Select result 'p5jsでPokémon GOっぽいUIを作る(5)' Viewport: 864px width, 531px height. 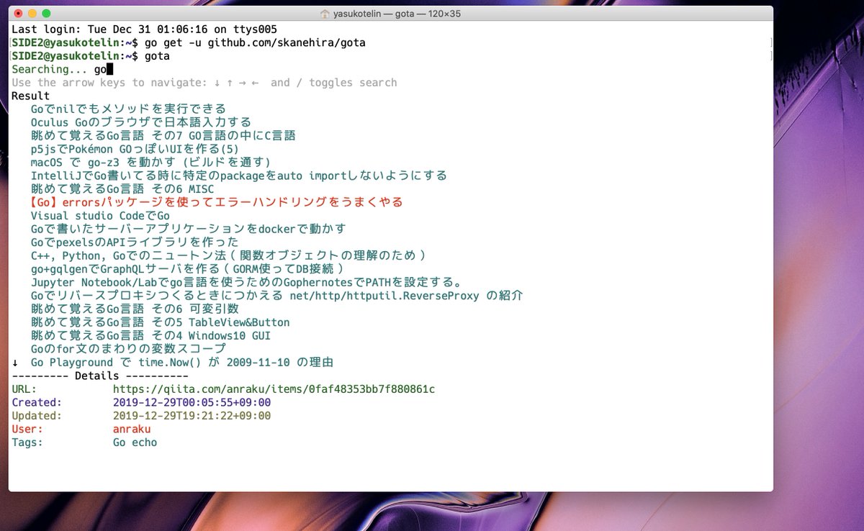[x=135, y=149]
